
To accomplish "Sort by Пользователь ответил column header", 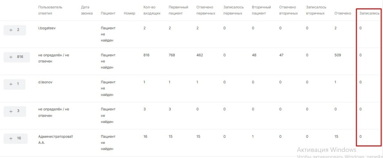I will click(x=50, y=10).
